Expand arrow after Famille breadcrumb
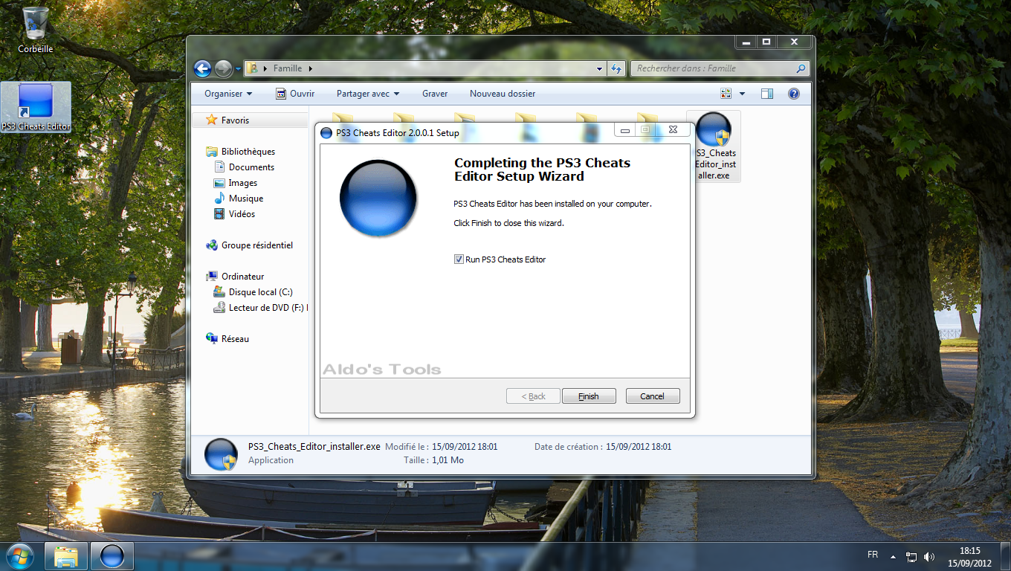The height and width of the screenshot is (571, 1011). [310, 68]
